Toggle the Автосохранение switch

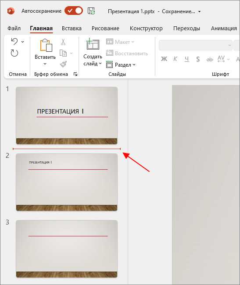pyautogui.click(x=74, y=11)
